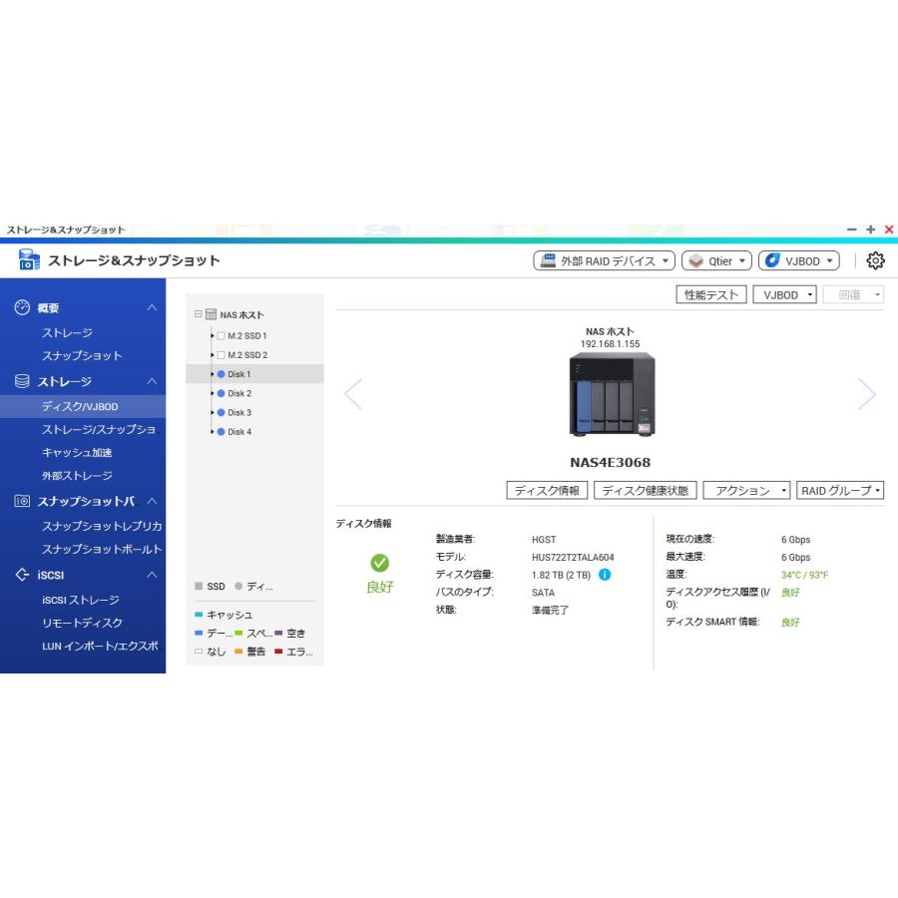Viewport: 898px width, 898px height.
Task: Open the settings gear icon
Action: point(875,260)
